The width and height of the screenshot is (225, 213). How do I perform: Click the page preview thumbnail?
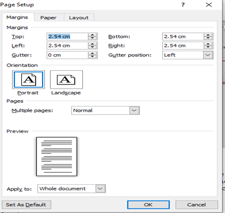click(x=57, y=157)
